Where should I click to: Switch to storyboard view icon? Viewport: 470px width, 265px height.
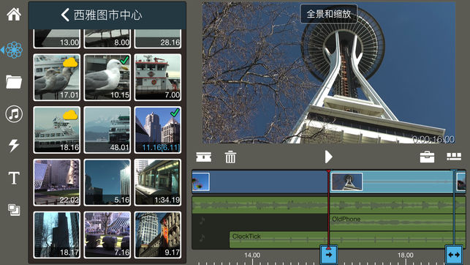click(x=454, y=157)
